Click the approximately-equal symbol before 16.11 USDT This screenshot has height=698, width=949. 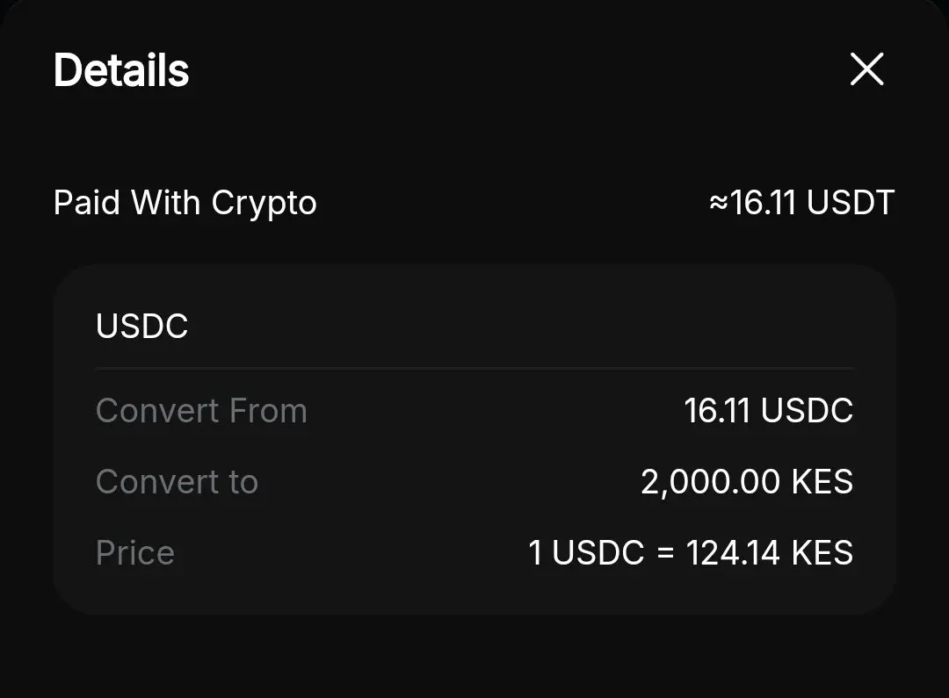[719, 204]
